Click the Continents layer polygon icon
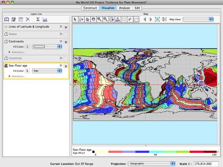 [x=6, y=41]
